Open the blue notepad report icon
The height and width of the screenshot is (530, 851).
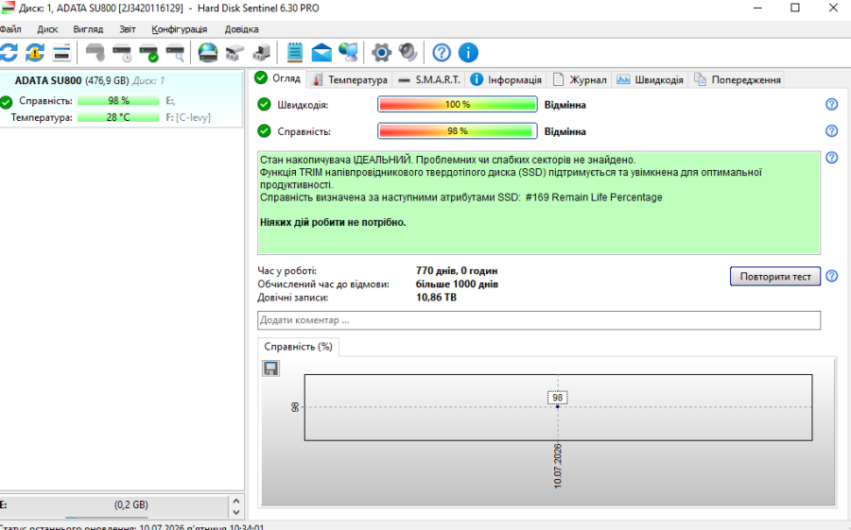295,53
